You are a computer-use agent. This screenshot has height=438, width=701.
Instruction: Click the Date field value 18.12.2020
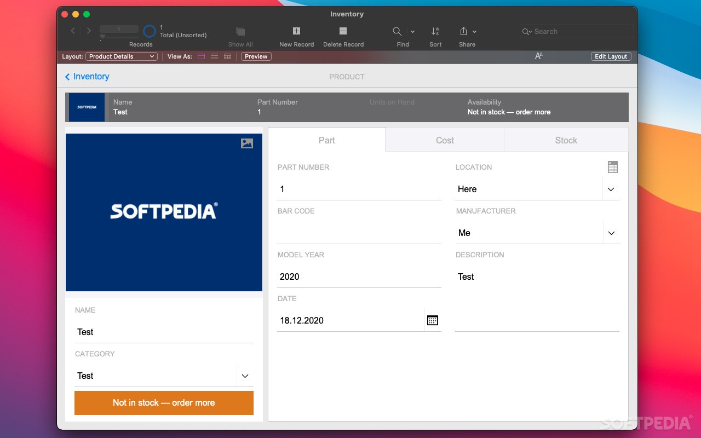(x=302, y=320)
